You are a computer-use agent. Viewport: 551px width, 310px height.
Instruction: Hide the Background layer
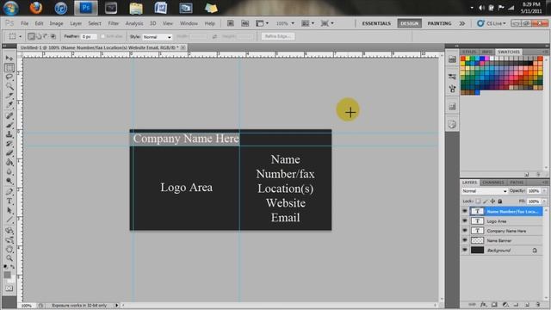465,250
